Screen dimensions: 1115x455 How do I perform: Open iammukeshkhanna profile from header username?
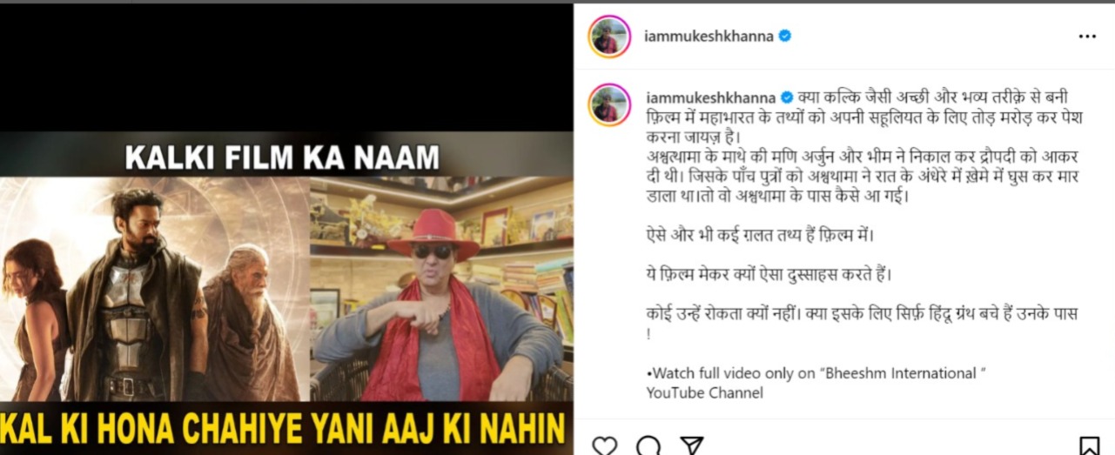709,37
